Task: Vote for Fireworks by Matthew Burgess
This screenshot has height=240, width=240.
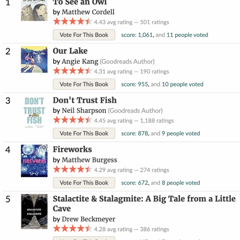Action: click(x=84, y=183)
